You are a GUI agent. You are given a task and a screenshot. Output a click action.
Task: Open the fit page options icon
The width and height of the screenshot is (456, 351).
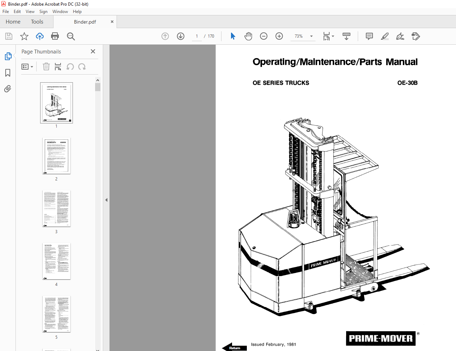328,36
